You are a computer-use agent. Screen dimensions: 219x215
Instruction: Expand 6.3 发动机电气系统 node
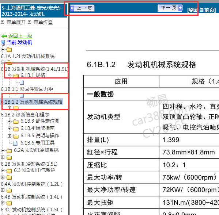[x=3, y=170]
